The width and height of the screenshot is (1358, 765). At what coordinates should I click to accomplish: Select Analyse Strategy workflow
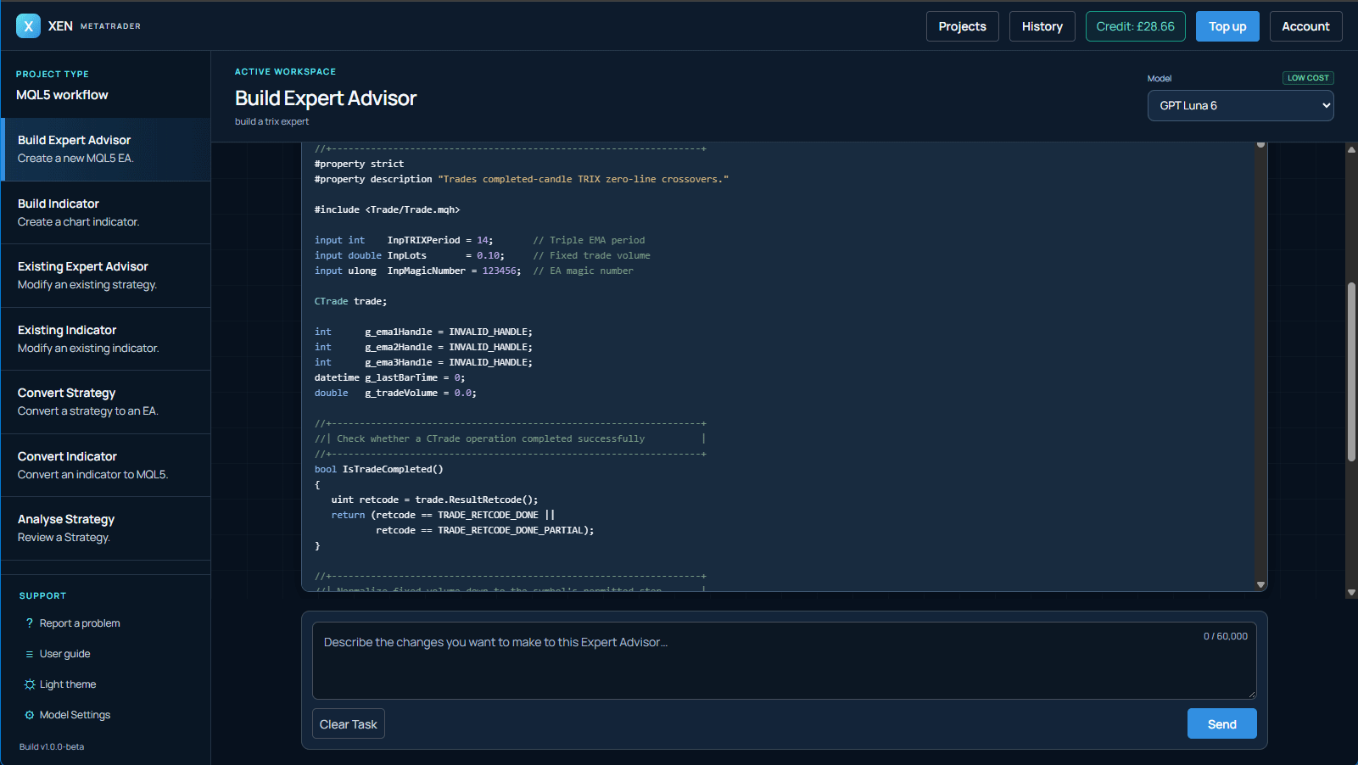click(105, 528)
